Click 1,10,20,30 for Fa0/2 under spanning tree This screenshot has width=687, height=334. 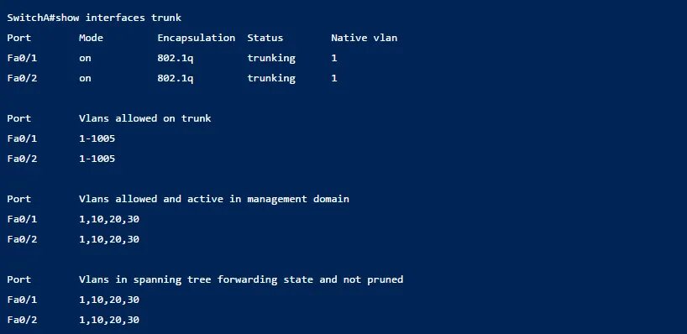109,320
